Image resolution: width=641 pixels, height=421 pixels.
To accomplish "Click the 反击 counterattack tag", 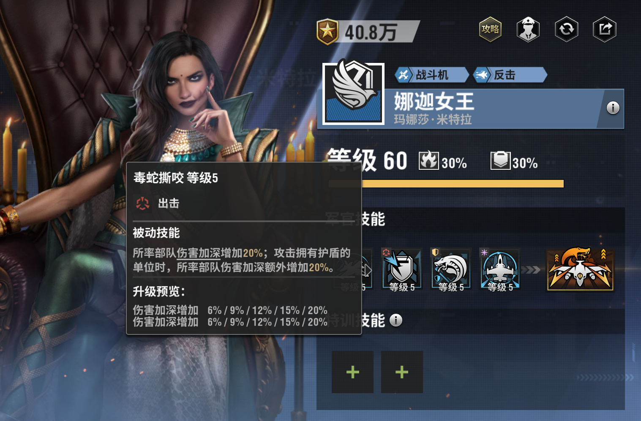I will point(510,75).
